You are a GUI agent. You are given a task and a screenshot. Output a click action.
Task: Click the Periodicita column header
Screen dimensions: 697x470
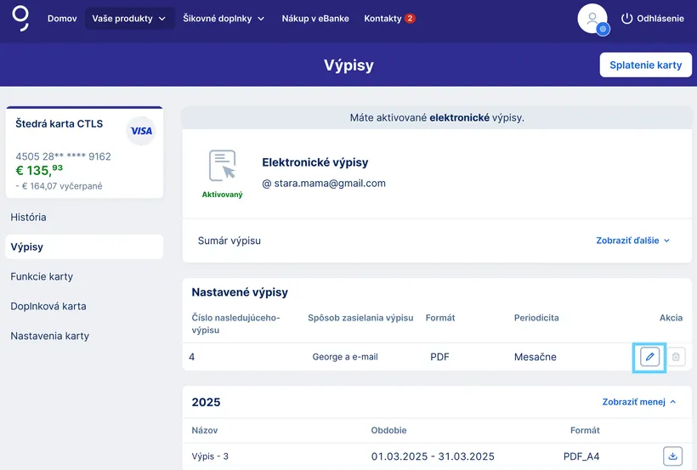click(536, 318)
